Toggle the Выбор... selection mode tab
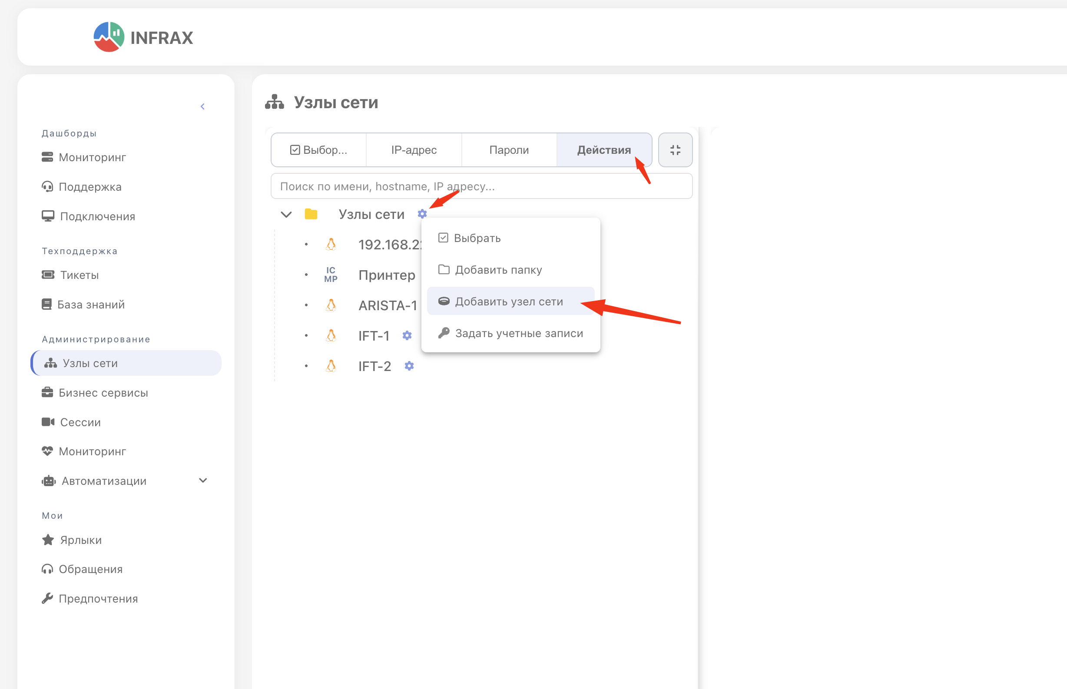1067x689 pixels. coord(318,150)
